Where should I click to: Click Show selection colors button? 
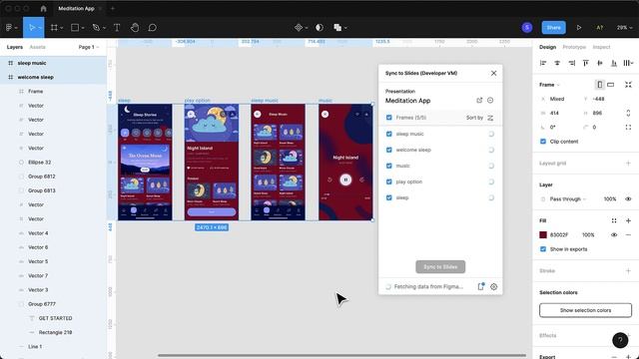(585, 310)
